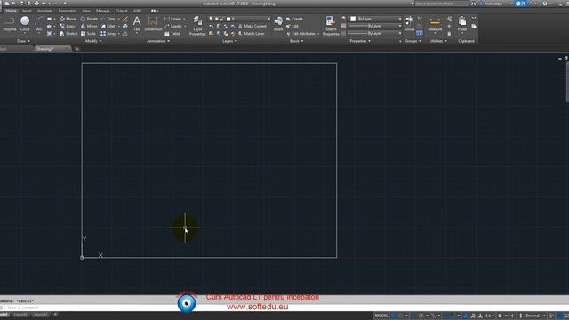
Task: Choose the Fillet command
Action: pos(108,26)
